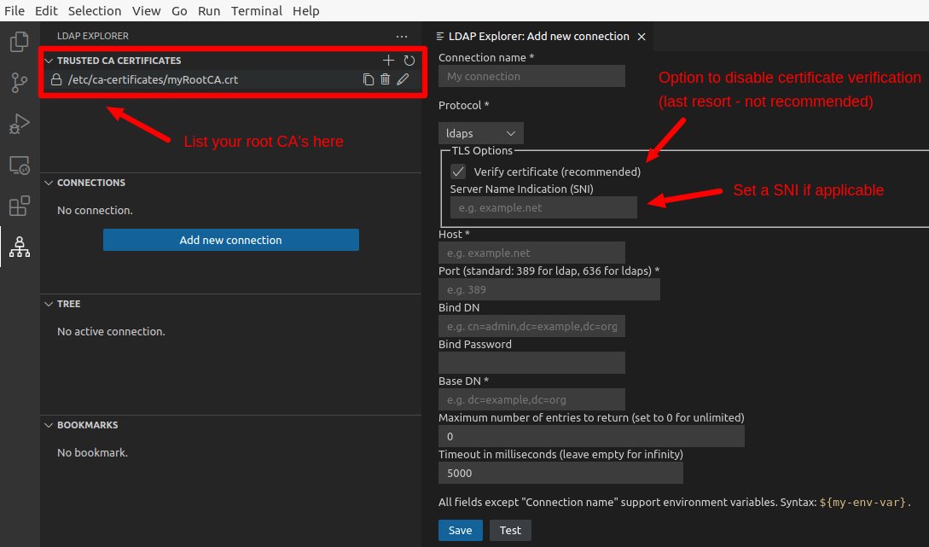Click the maximum entries field showing 0
This screenshot has height=547, width=929.
coord(591,436)
